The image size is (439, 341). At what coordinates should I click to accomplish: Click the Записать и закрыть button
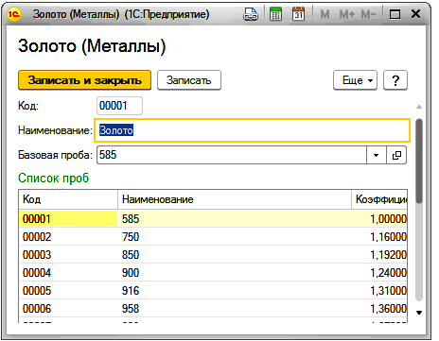[x=84, y=80]
